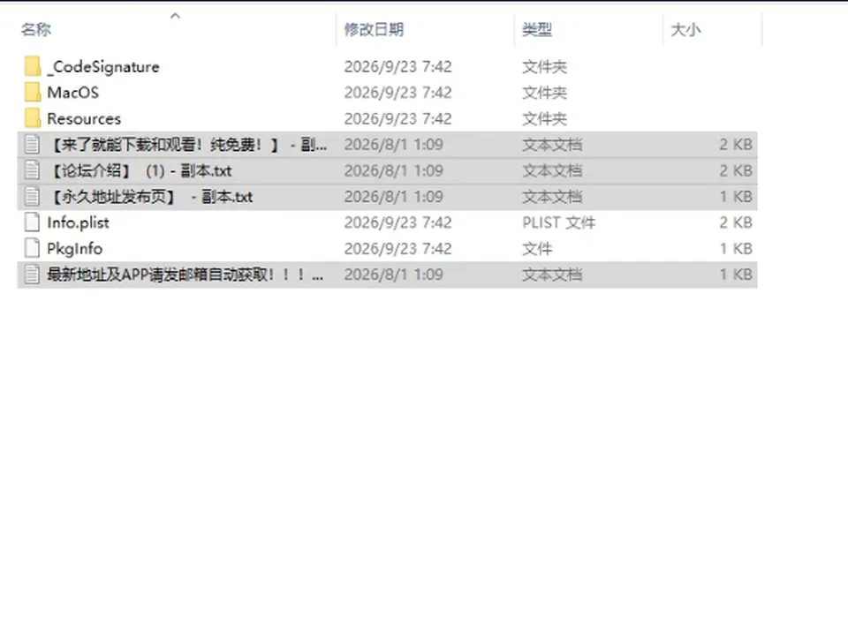
Task: Click the date of _CodeSignature row
Action: pos(397,66)
